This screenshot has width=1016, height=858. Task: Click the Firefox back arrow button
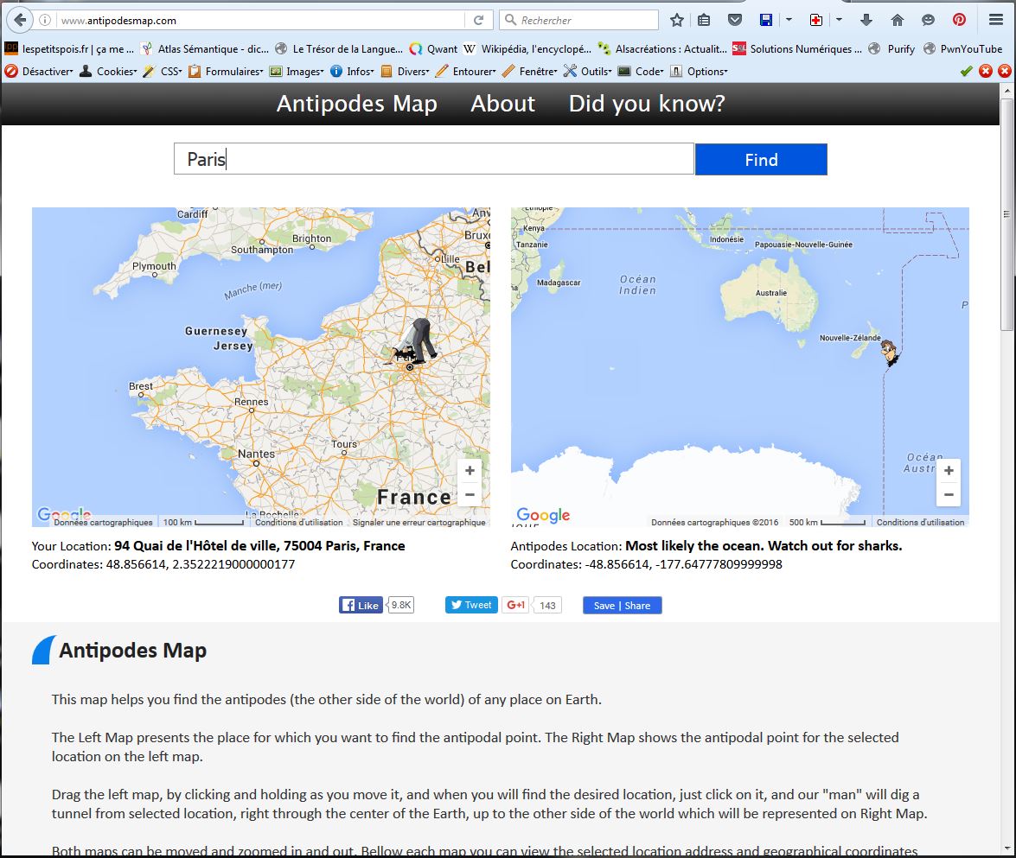pos(19,20)
